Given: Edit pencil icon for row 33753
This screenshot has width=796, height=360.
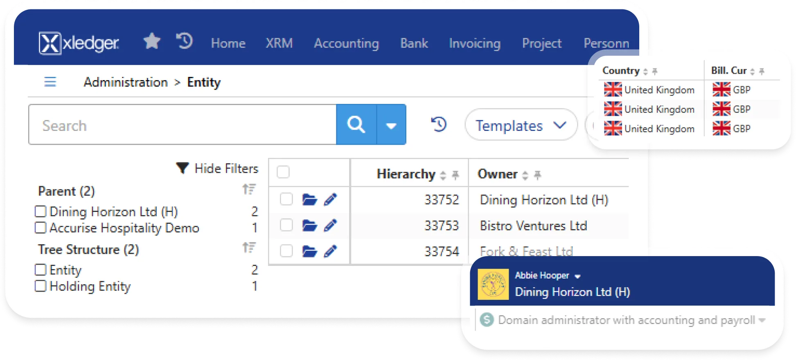Looking at the screenshot, I should tap(330, 225).
